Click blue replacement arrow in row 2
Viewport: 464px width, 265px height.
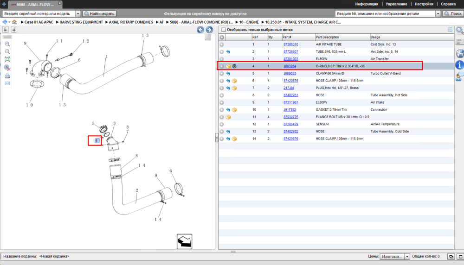point(228,52)
